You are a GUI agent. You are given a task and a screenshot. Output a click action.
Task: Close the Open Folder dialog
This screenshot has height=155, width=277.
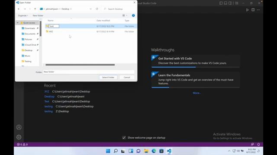tap(135, 3)
